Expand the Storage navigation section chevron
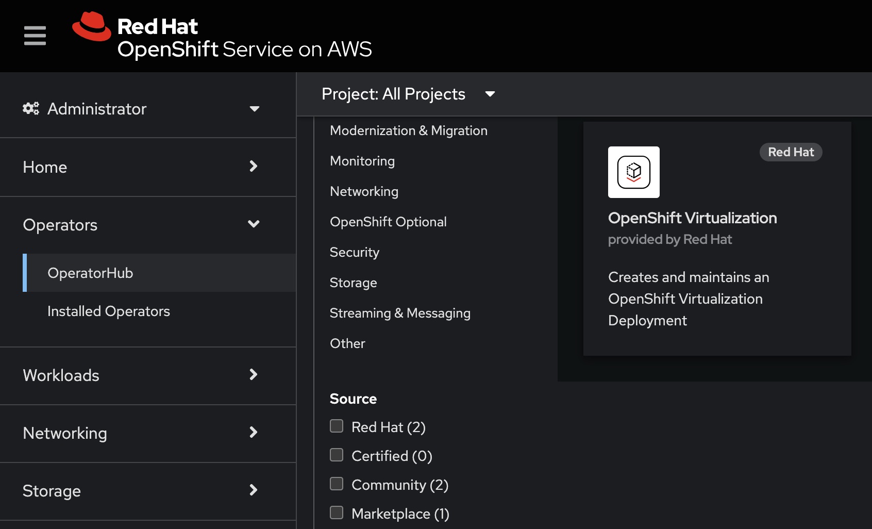The height and width of the screenshot is (529, 872). pos(253,490)
